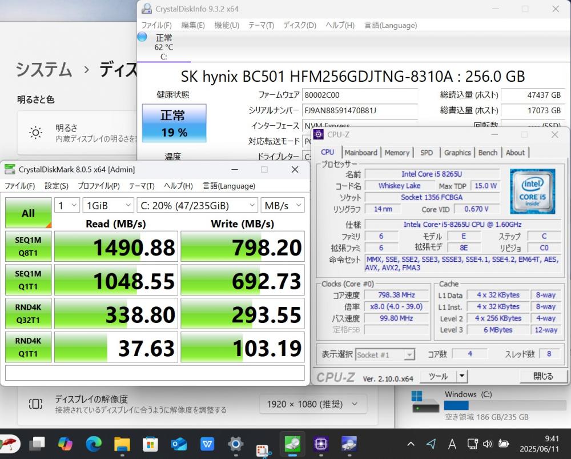The height and width of the screenshot is (459, 571).
Task: Launch Copilot from the taskbar
Action: 65,444
